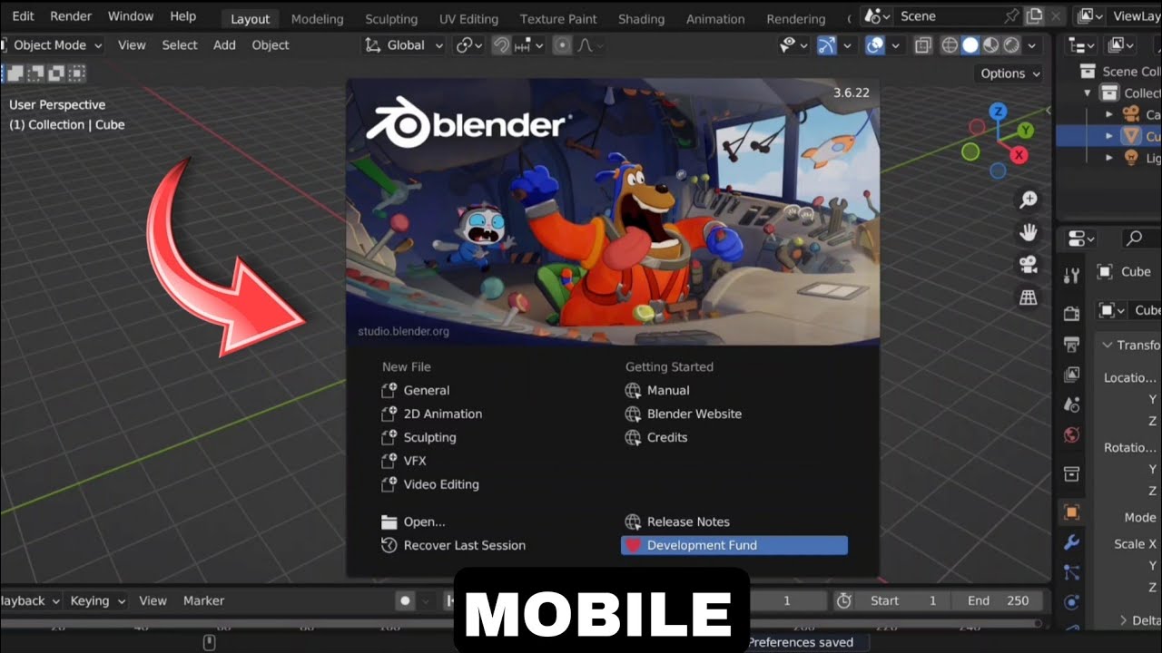Switch to solid viewport shading
This screenshot has height=653, width=1162.
point(970,45)
